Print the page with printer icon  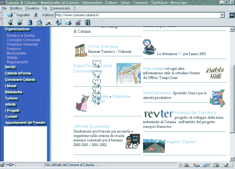[68, 23]
